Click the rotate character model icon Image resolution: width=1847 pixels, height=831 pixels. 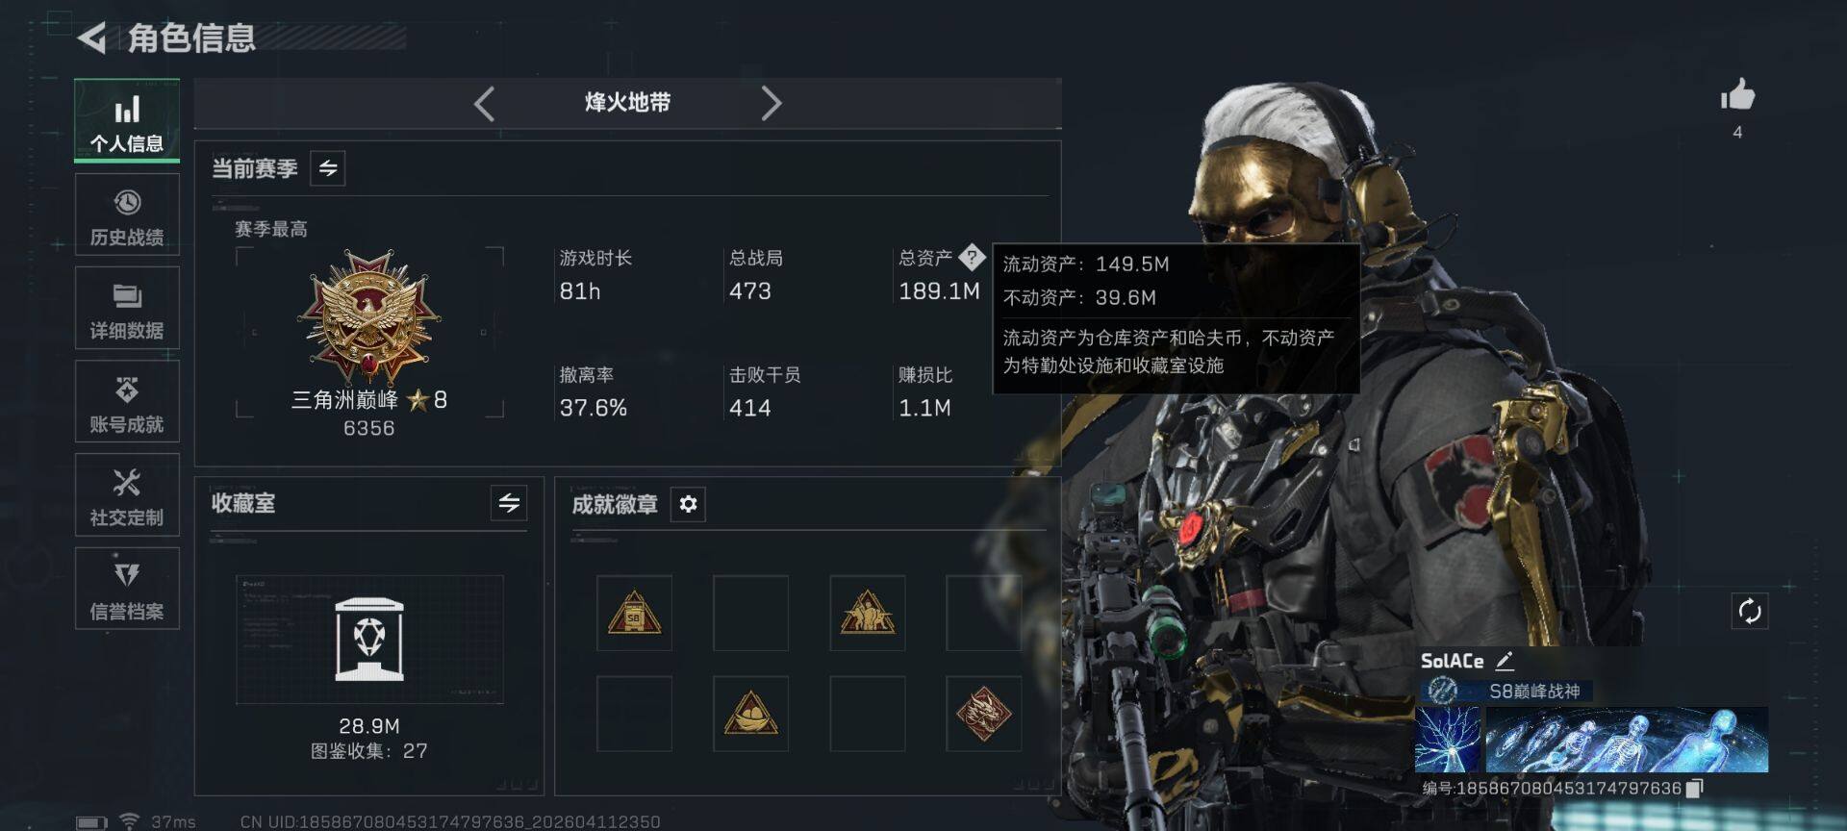click(x=1749, y=611)
